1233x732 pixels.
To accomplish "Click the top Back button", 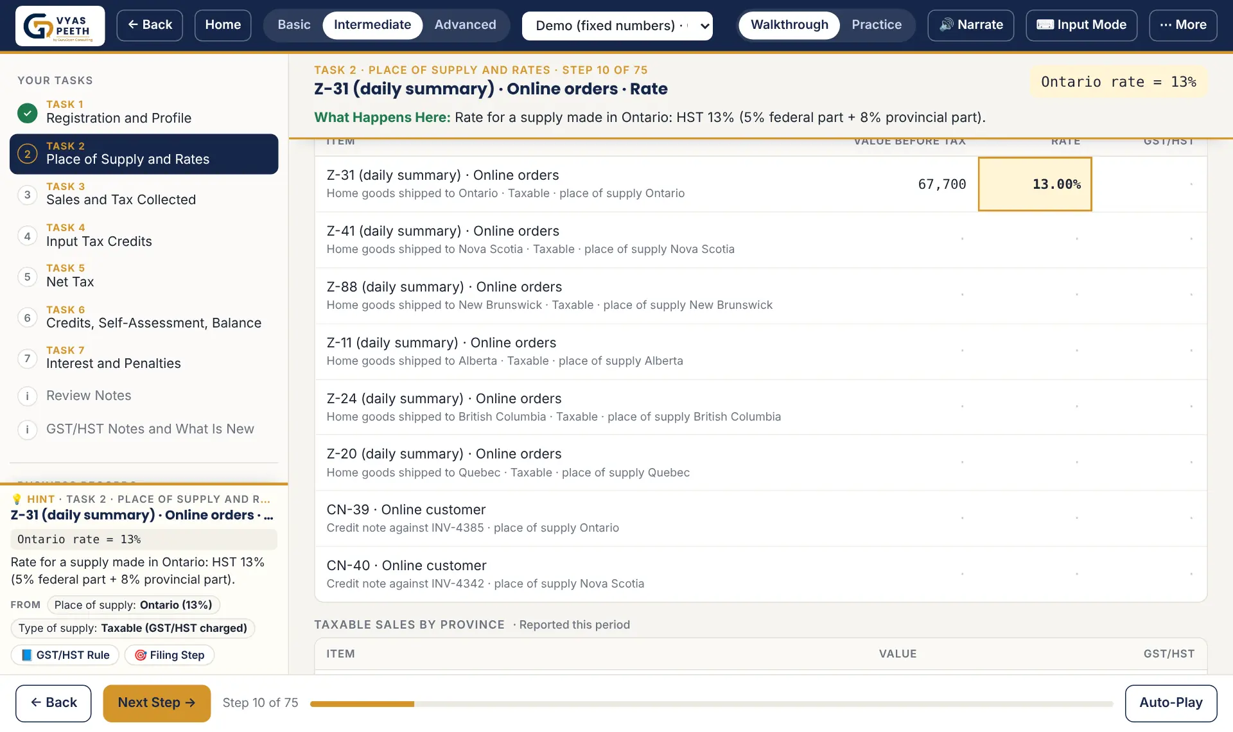I will pyautogui.click(x=150, y=25).
